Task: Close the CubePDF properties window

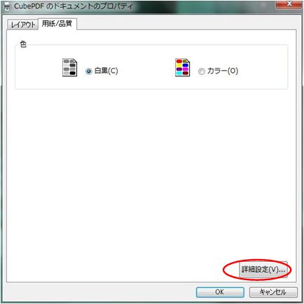Action: [289, 4]
